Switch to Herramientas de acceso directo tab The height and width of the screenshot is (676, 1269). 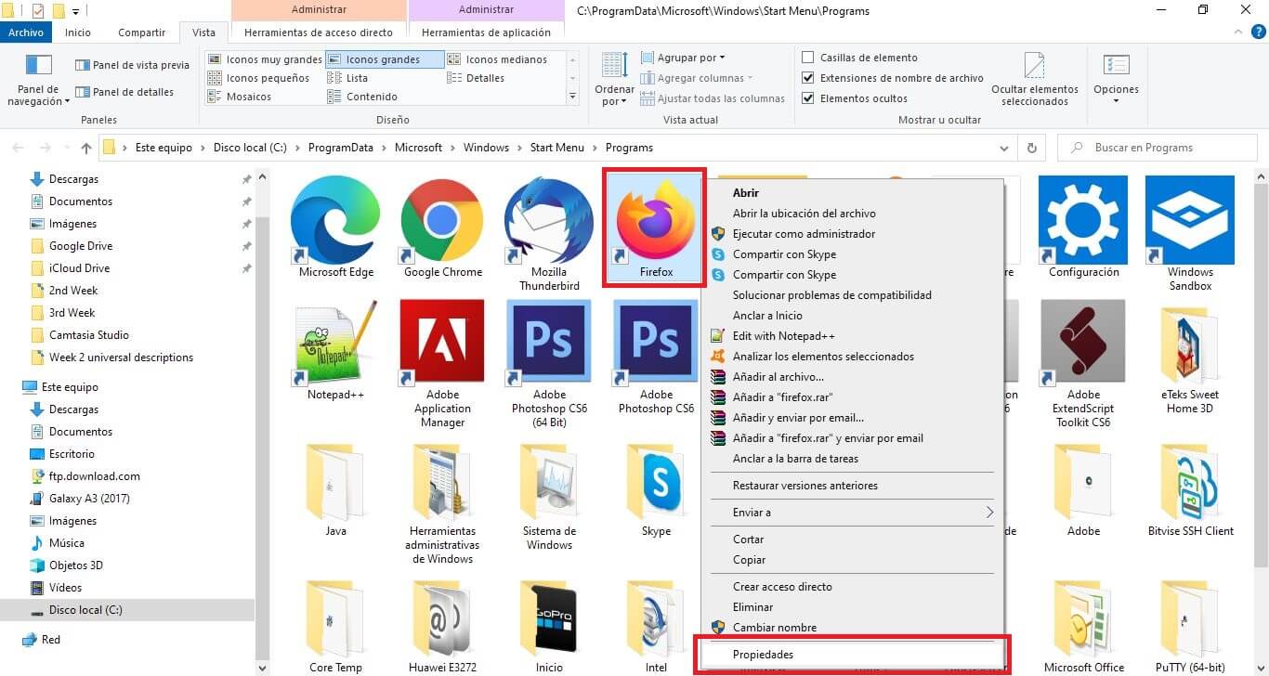(319, 32)
